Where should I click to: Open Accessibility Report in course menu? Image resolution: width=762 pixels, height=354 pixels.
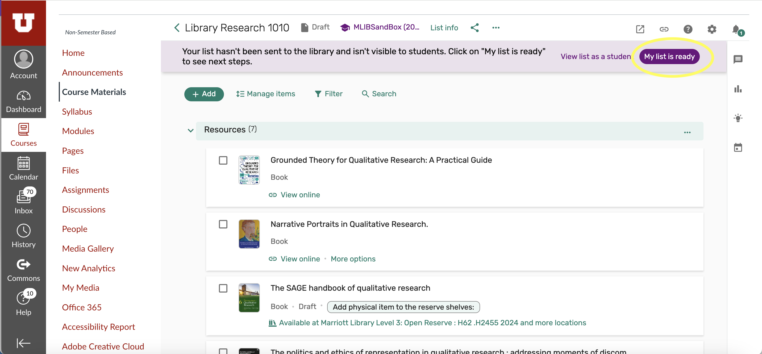coord(98,327)
